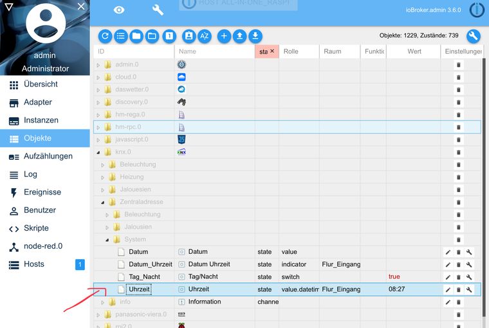Collapse the knx.0 tree node
The image size is (489, 328).
(98, 153)
